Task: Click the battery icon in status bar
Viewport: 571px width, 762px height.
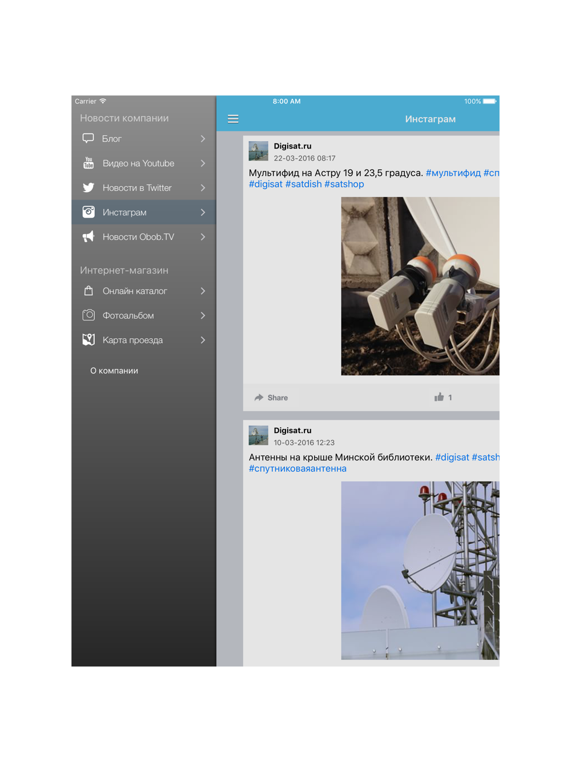Action: click(490, 101)
